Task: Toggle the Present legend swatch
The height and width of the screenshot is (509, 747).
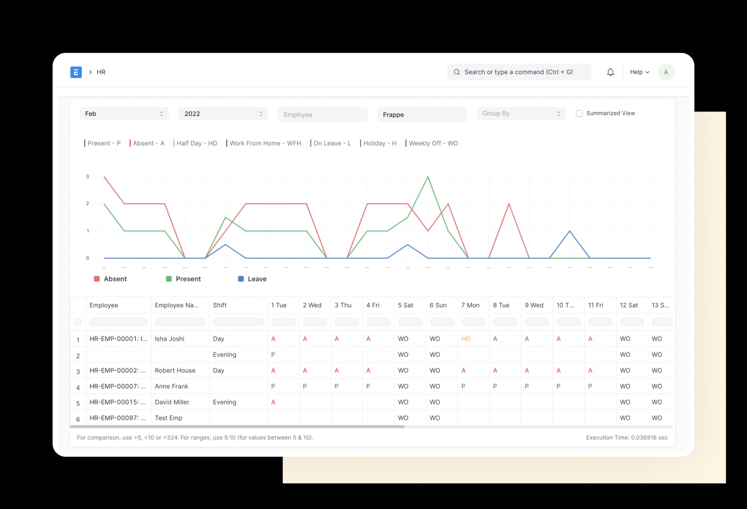Action: pos(169,279)
